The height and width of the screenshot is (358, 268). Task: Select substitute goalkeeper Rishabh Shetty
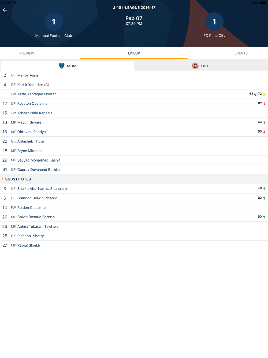[x=134, y=236]
